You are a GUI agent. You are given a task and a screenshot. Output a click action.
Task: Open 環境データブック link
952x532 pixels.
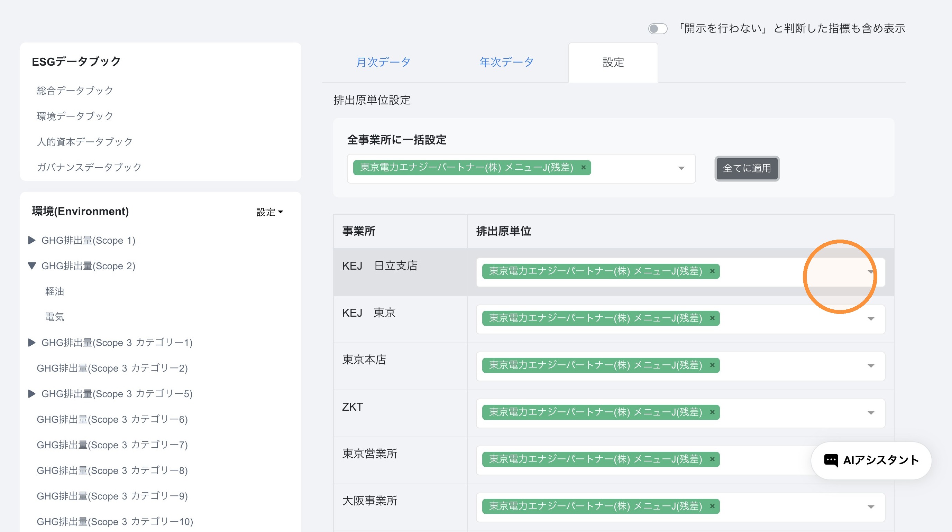pos(75,116)
